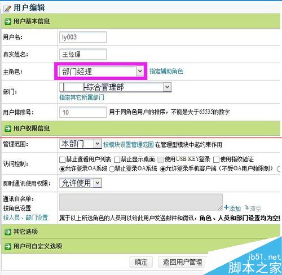Click the plus icon next to 添加
282x275 pixels.
click(x=226, y=207)
